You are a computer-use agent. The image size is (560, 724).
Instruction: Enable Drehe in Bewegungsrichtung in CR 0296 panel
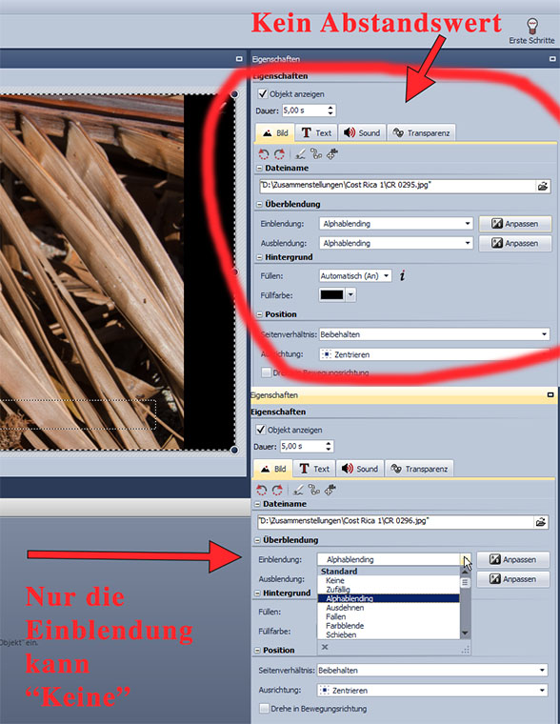(264, 709)
